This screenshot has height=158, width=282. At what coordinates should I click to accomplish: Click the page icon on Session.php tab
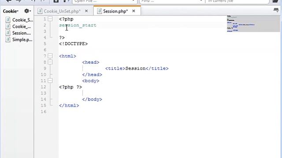click(99, 11)
